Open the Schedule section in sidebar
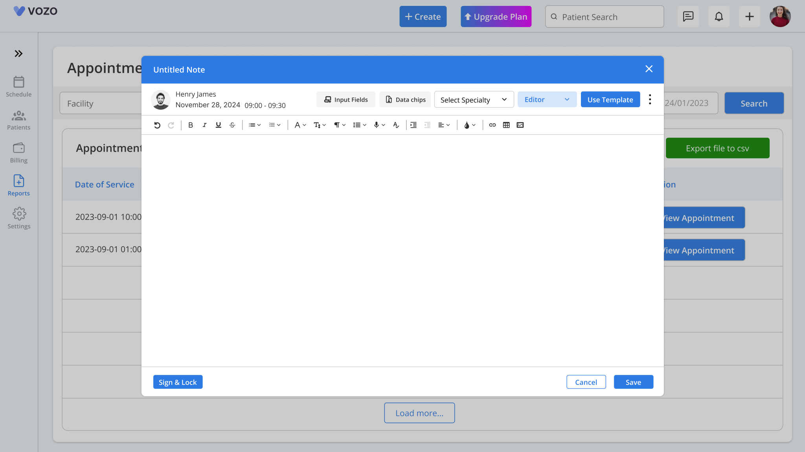This screenshot has width=805, height=452. coord(18,86)
